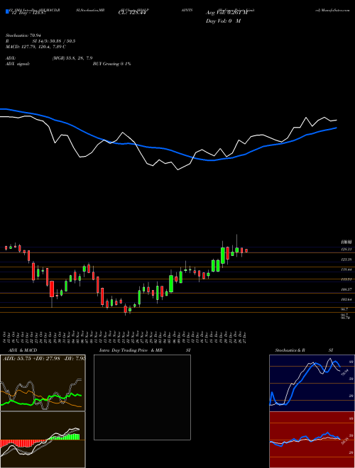355x468 pixels.
Task: Click the tall green candle near 130
Action: [x=223, y=255]
